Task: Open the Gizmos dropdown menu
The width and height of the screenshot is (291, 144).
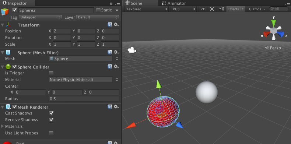Action: point(257,9)
